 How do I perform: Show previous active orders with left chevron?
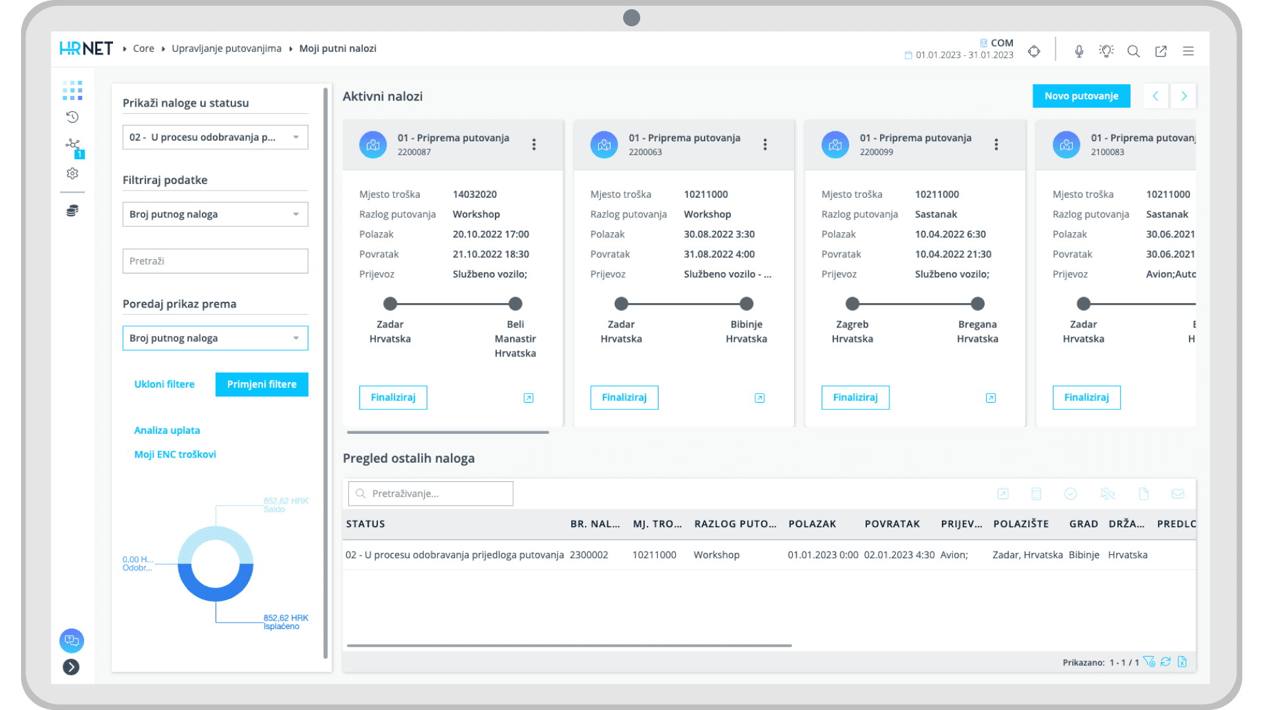click(1156, 96)
